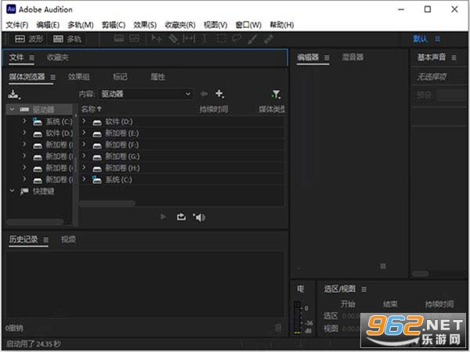This screenshot has width=470, height=352.
Task: Collapse the 快捷键 tree node
Action: coord(12,191)
